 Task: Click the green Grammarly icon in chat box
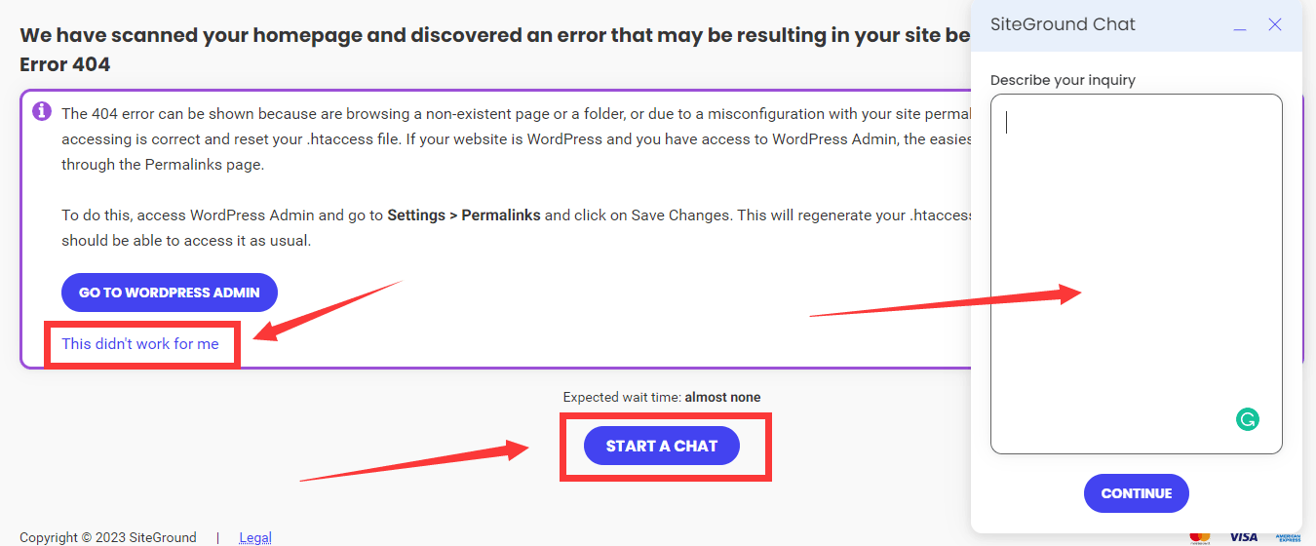click(x=1247, y=420)
